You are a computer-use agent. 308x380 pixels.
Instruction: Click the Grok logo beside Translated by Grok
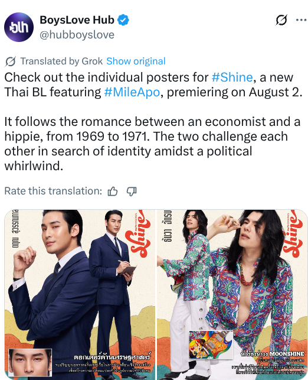coord(11,61)
